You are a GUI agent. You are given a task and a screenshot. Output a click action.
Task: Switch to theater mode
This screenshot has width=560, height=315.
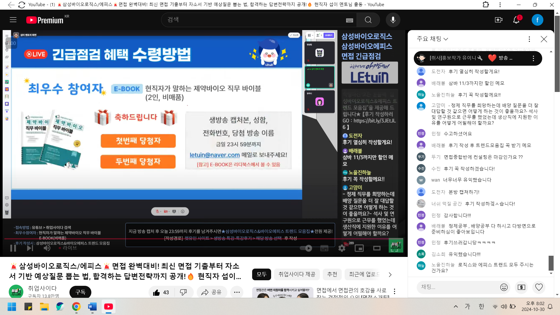pos(377,248)
